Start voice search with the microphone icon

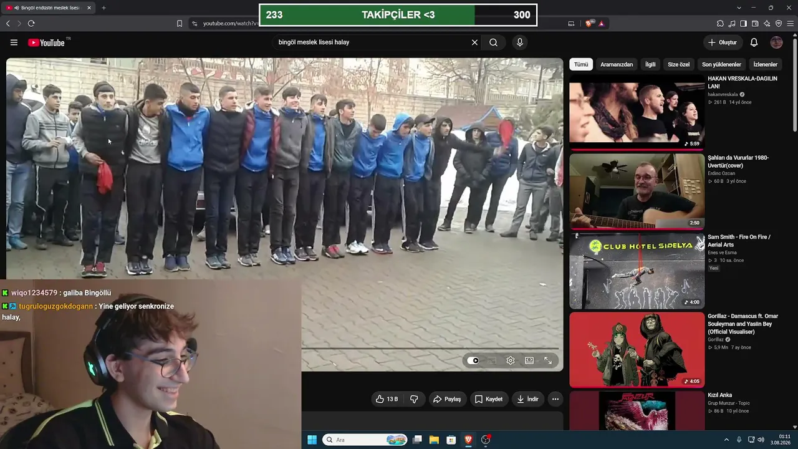coord(519,42)
